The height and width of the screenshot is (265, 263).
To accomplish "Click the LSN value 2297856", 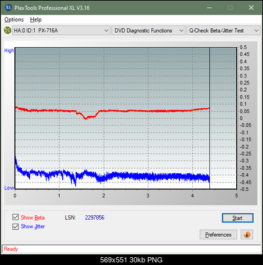I will (95, 218).
